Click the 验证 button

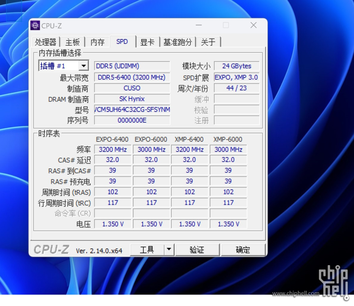[x=197, y=250]
